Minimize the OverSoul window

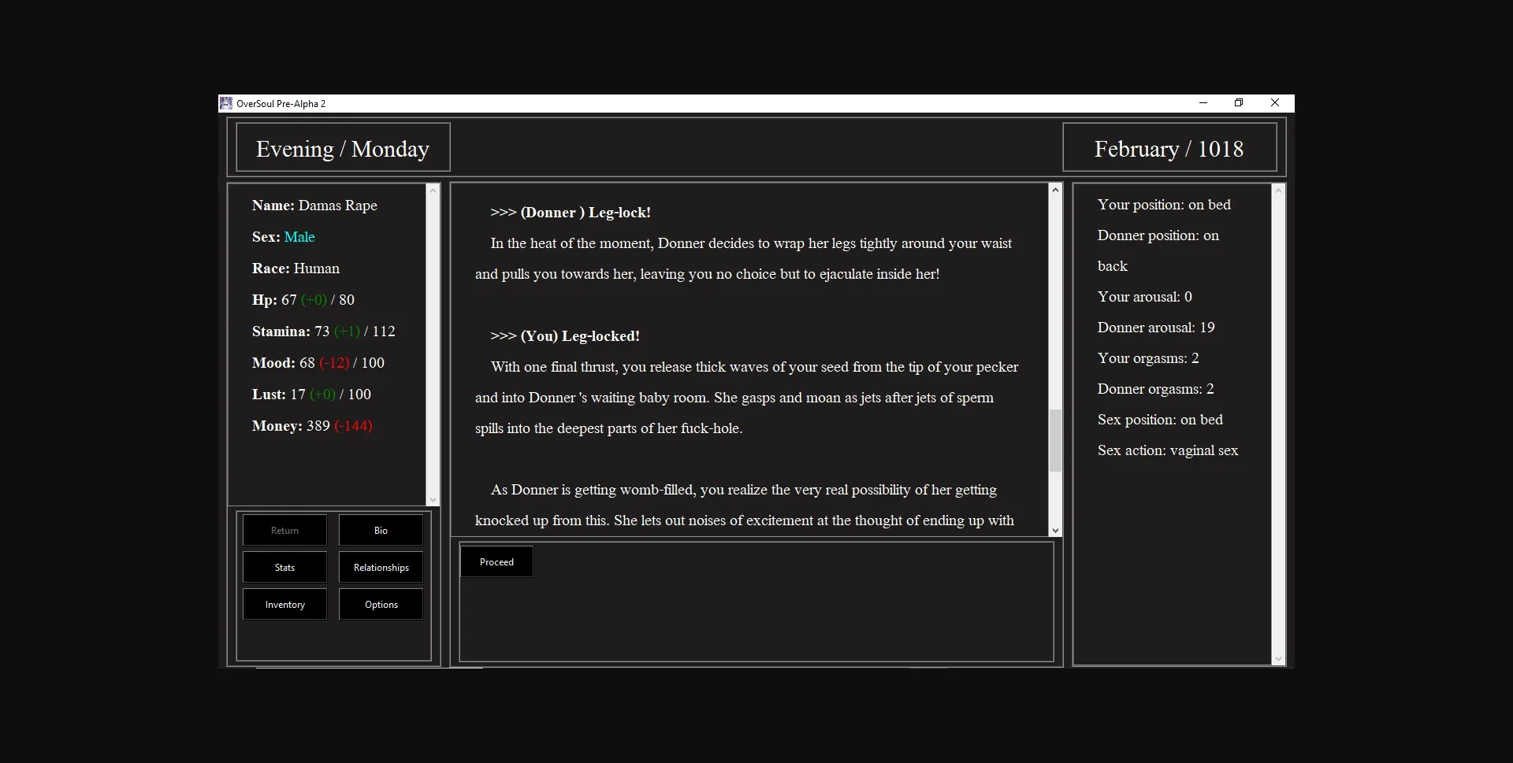[1203, 103]
